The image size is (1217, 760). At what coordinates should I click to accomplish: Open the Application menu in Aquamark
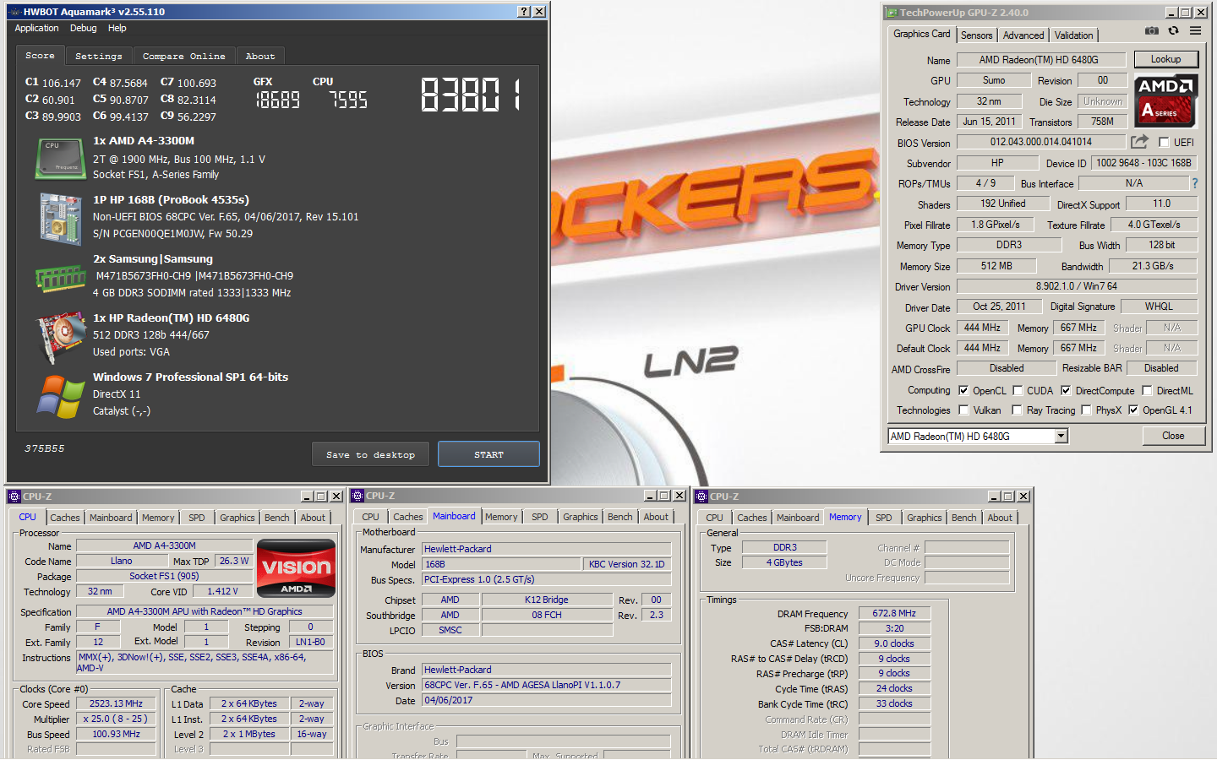36,28
